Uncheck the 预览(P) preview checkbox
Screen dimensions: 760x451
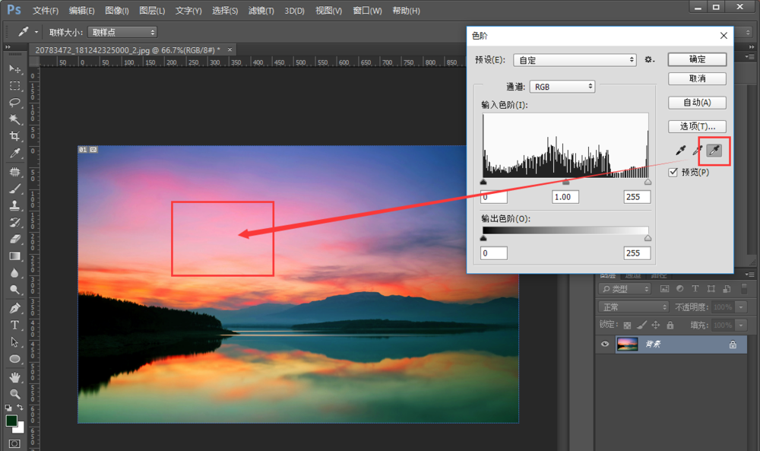click(x=673, y=173)
